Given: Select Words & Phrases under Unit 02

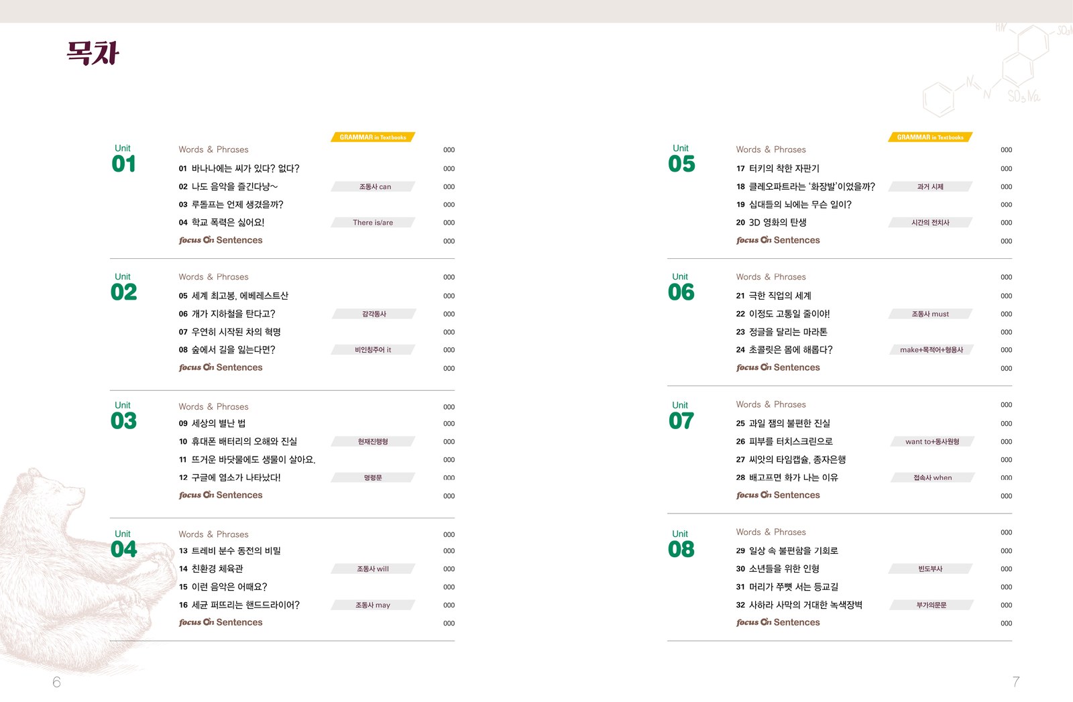Looking at the screenshot, I should 213,277.
